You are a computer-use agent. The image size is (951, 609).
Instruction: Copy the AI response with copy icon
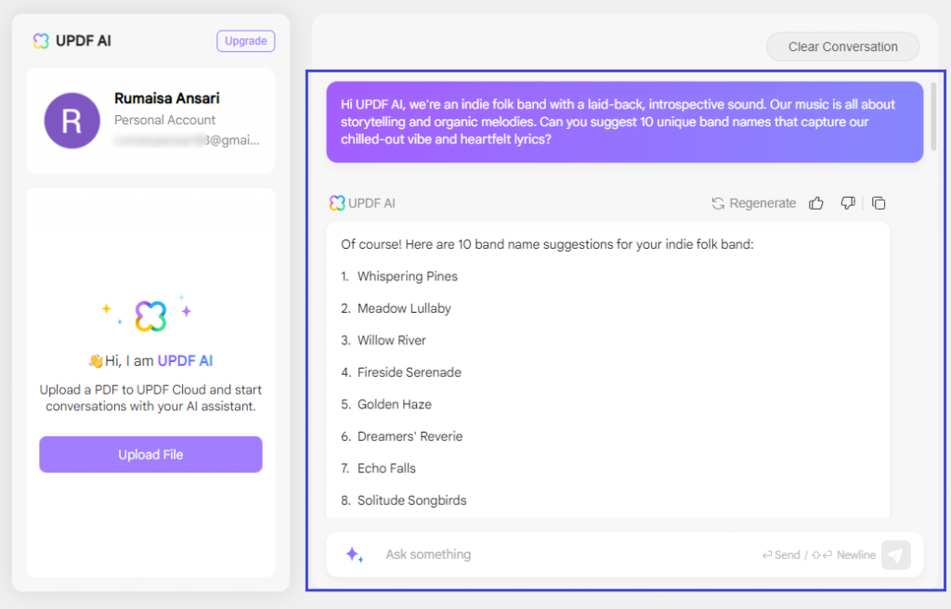click(879, 203)
